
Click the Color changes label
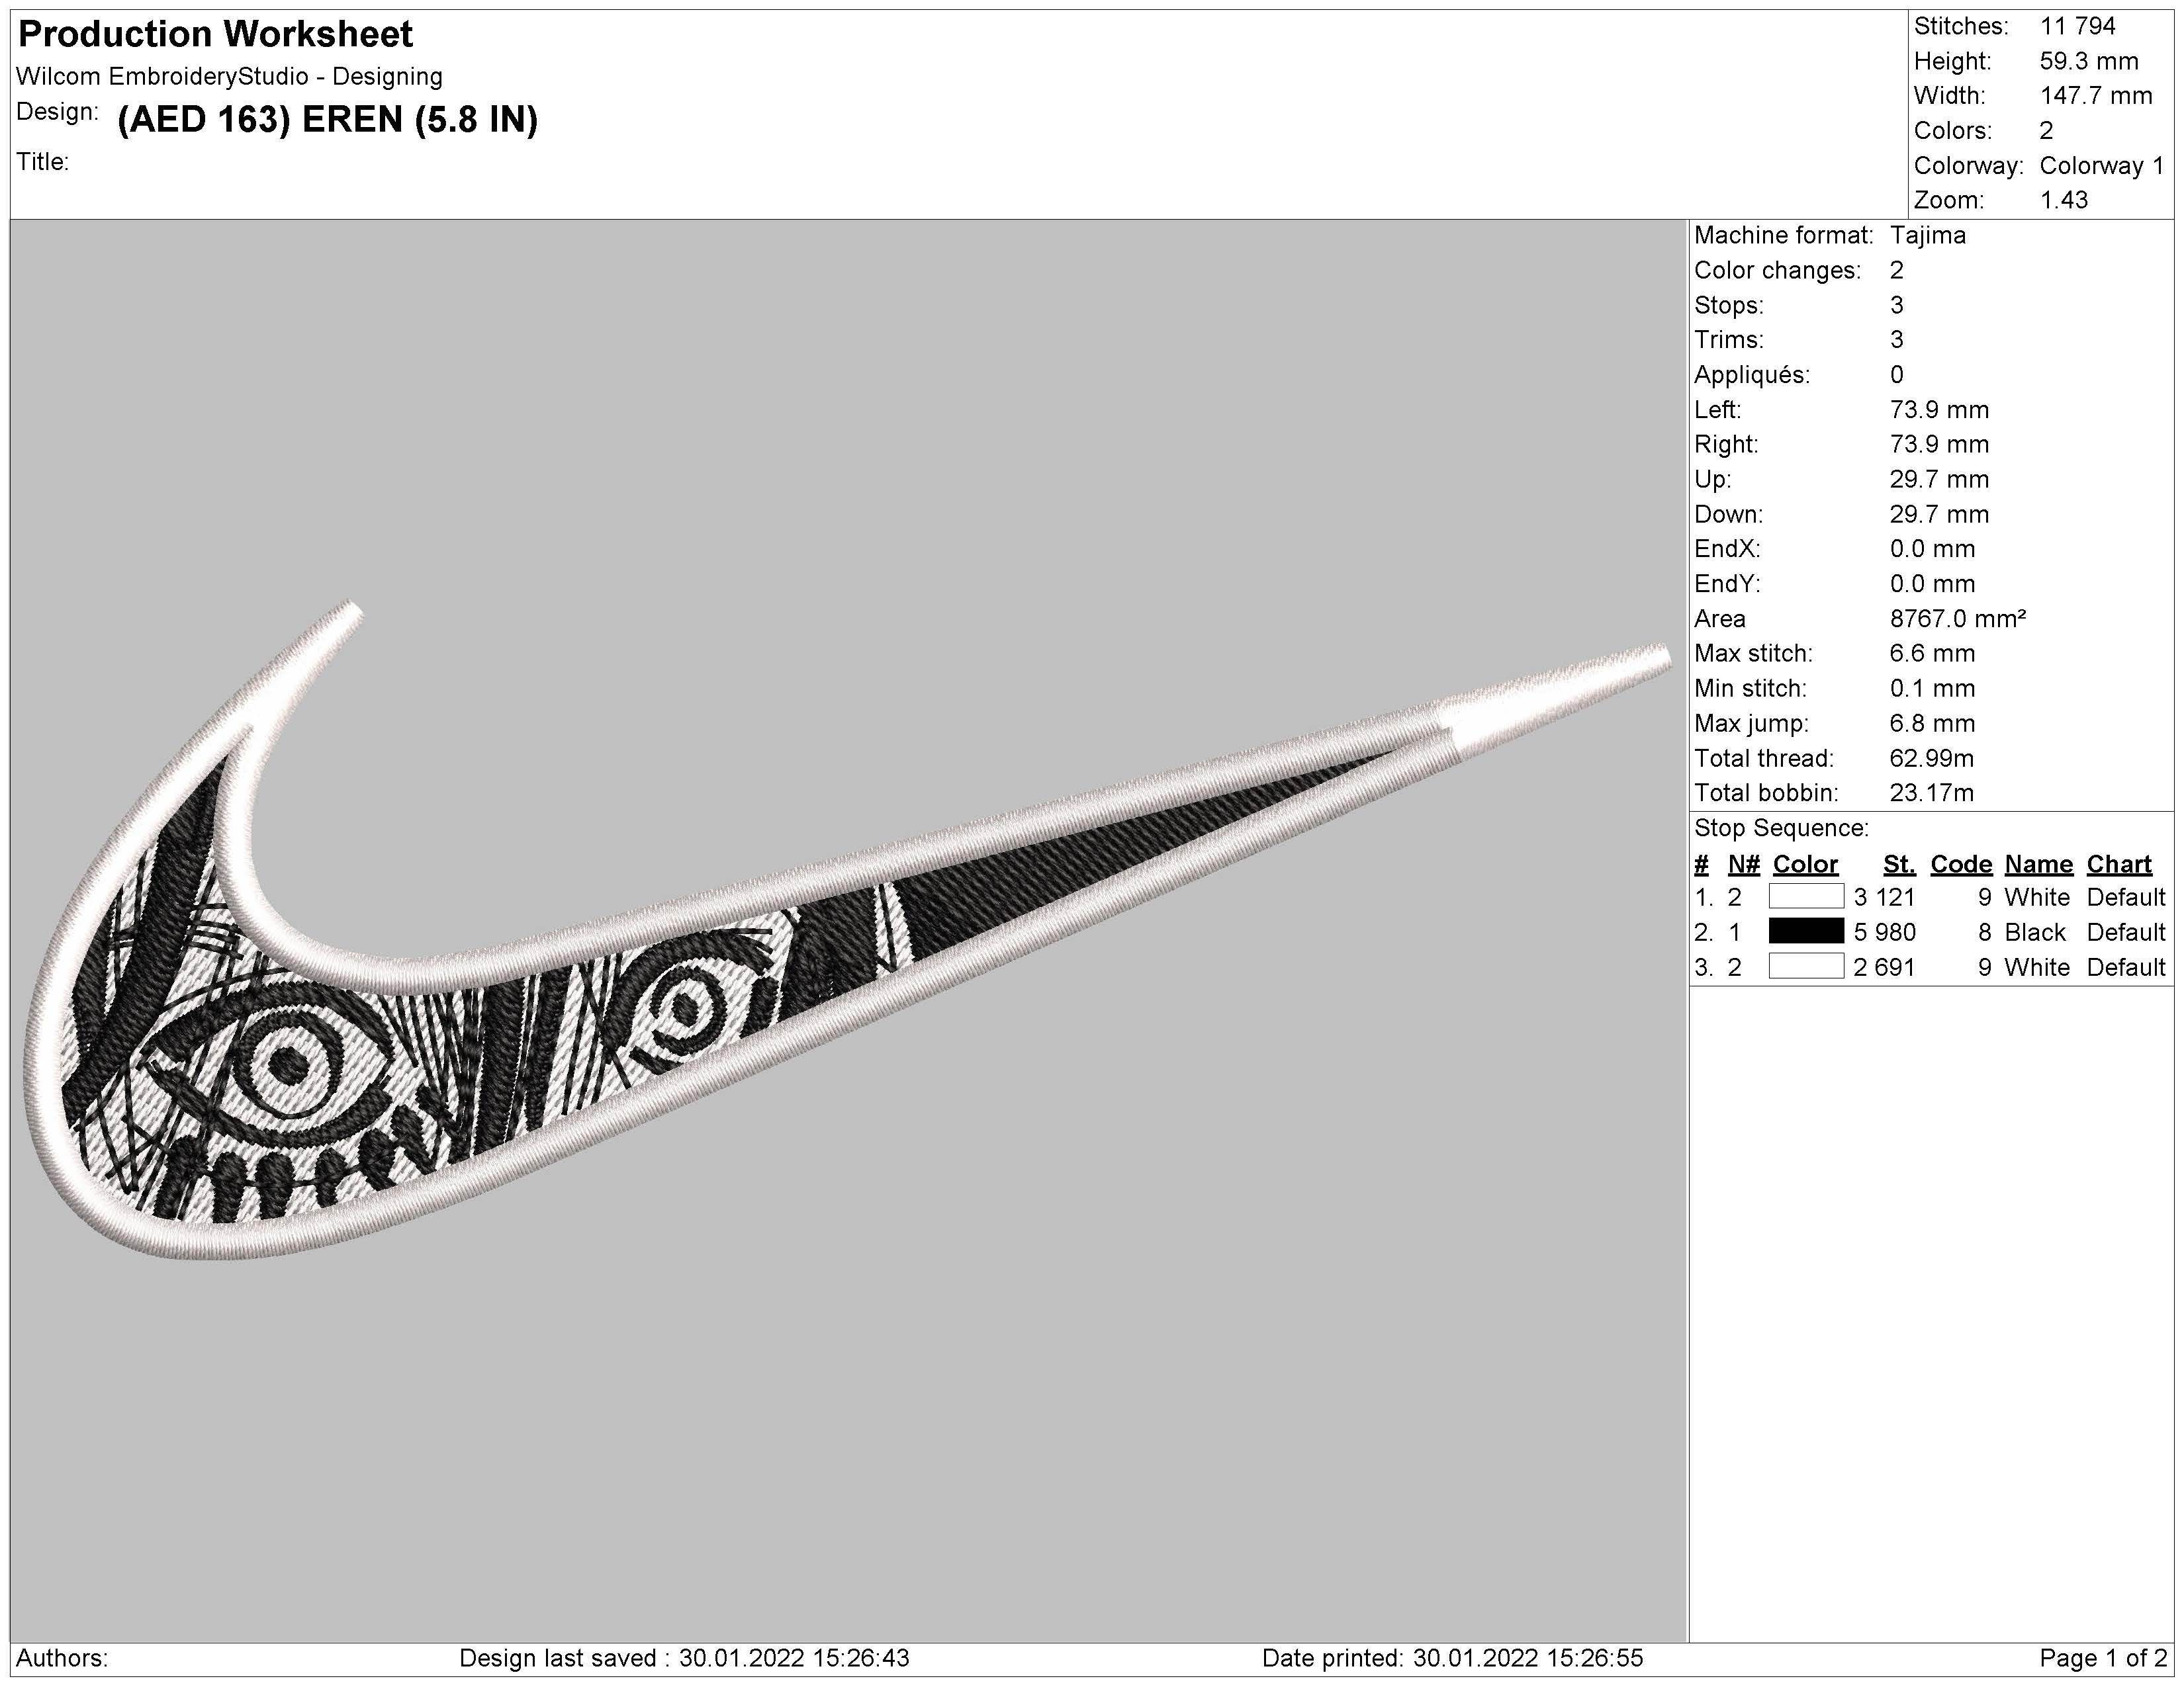[1777, 271]
